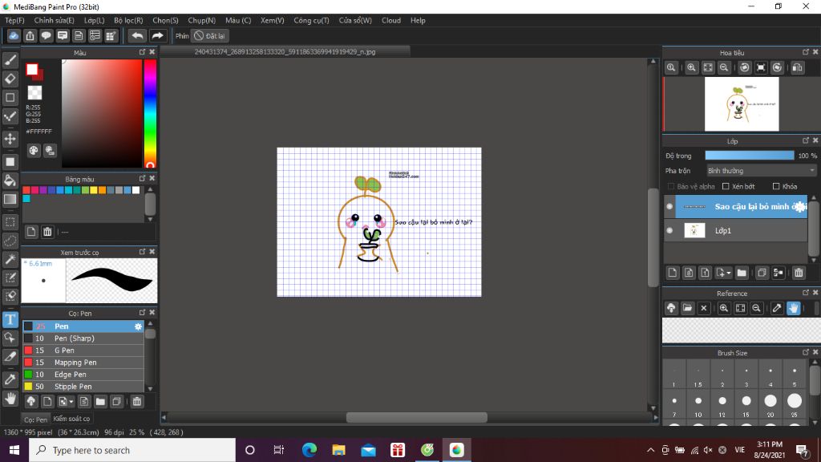The width and height of the screenshot is (821, 462).
Task: Select the transparent color swatch
Action: pos(34,92)
